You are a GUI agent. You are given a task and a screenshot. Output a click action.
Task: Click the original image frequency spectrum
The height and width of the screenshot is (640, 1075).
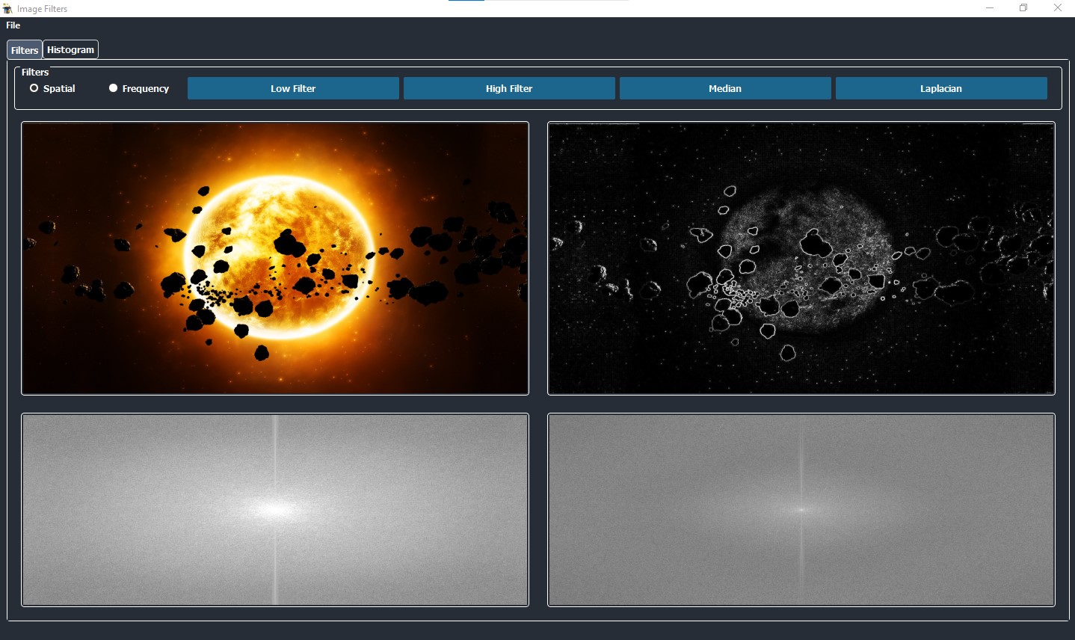[275, 510]
